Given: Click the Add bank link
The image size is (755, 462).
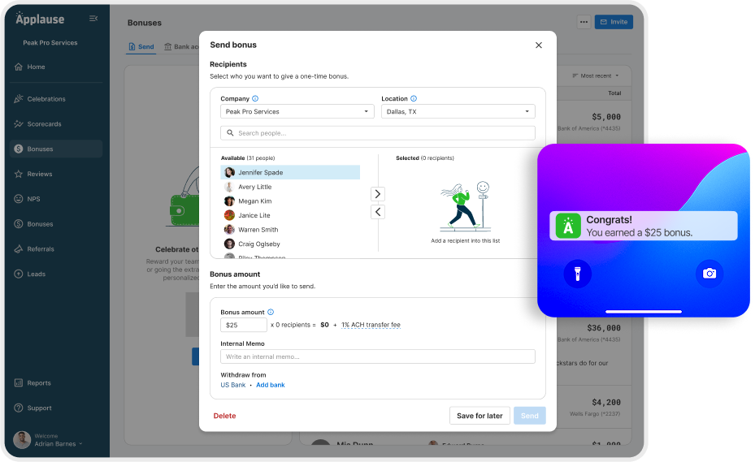Looking at the screenshot, I should [270, 385].
